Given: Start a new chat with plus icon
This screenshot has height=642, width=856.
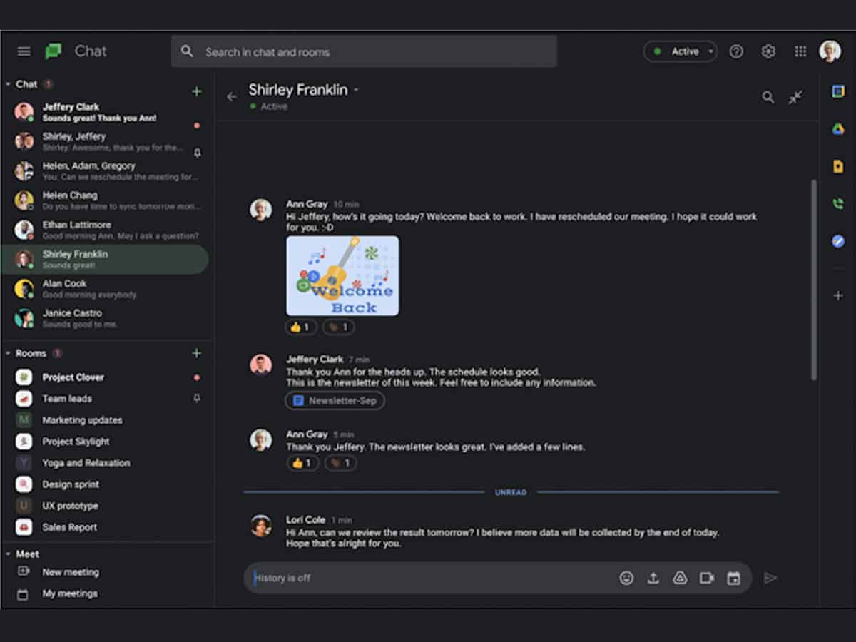Looking at the screenshot, I should (x=197, y=91).
